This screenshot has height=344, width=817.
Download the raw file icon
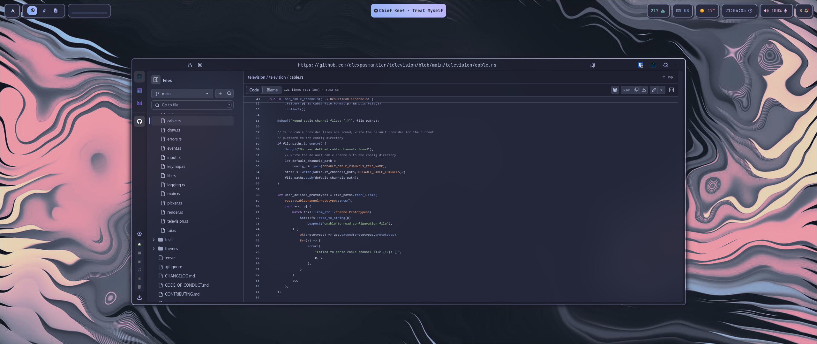coord(644,90)
